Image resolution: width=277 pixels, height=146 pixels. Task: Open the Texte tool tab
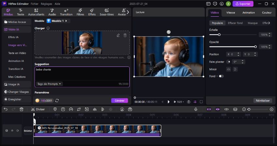[x=21, y=12]
